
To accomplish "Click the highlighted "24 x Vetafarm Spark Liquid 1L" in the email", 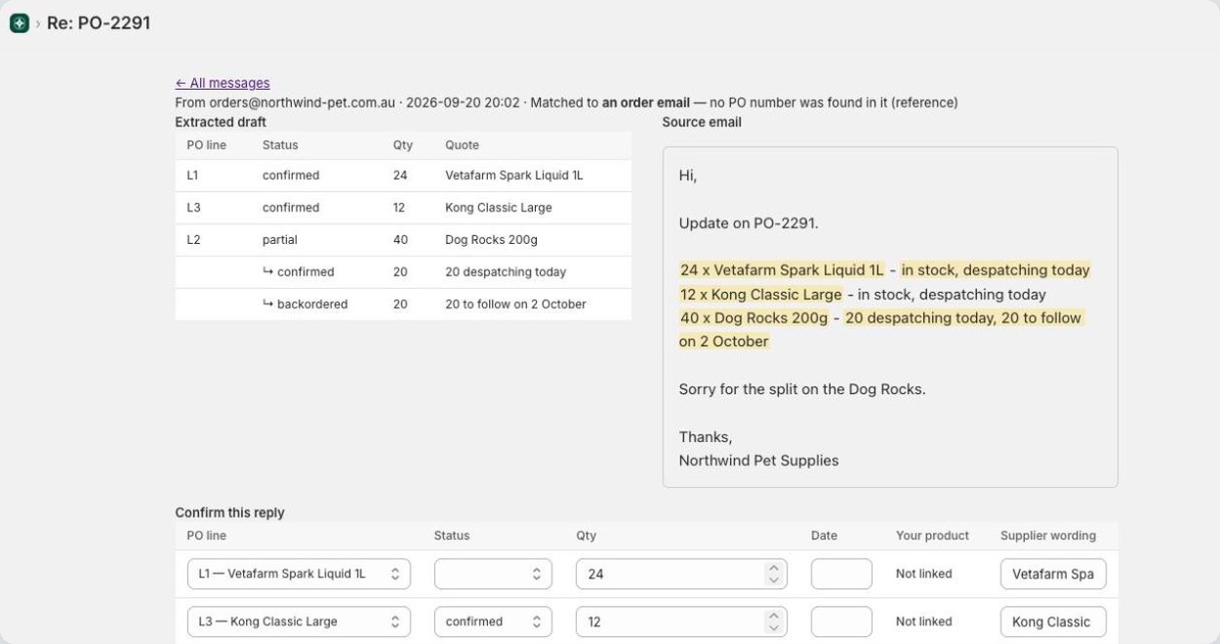I will [782, 270].
